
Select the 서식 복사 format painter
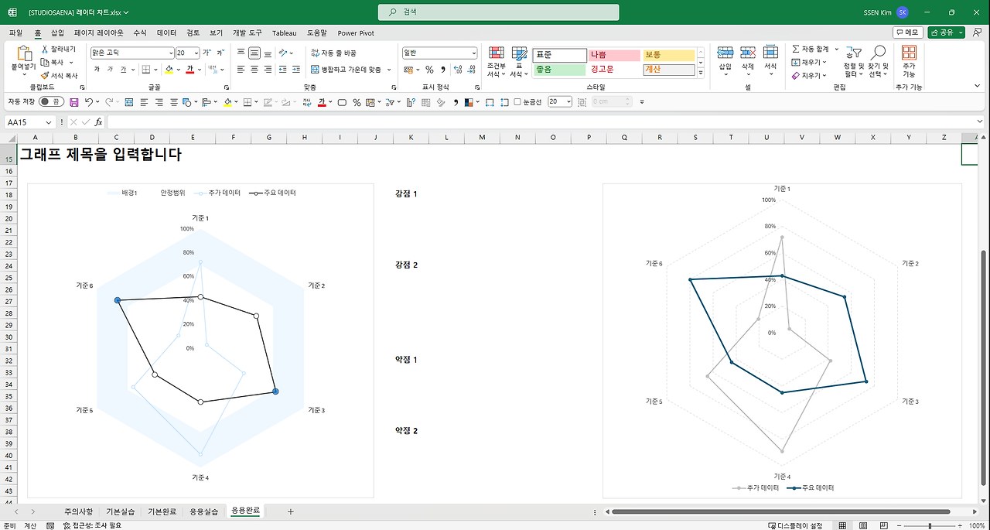[x=59, y=76]
